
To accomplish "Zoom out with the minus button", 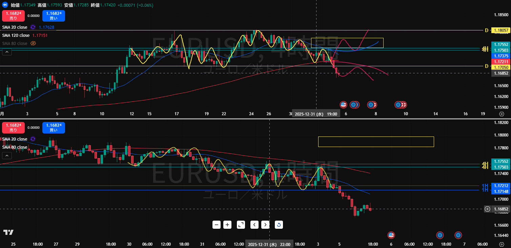I will [217, 225].
